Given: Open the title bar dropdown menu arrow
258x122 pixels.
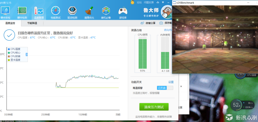Looking at the screenshot, I should tap(163, 2).
